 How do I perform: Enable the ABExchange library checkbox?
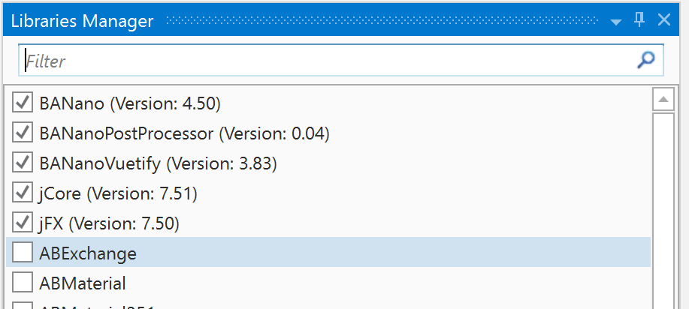(23, 253)
